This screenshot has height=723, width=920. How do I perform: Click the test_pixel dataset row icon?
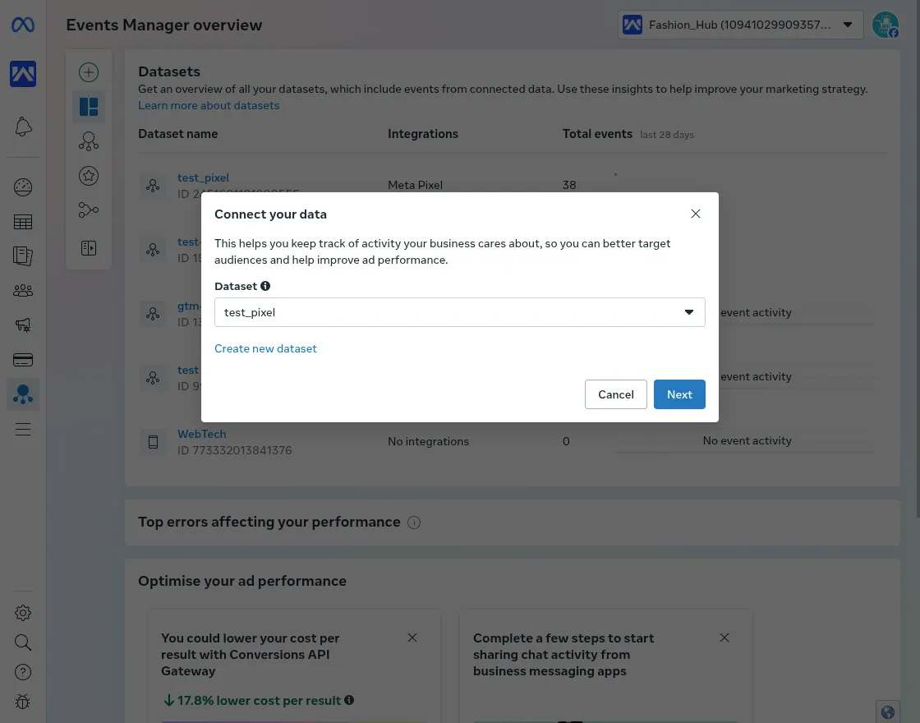click(153, 186)
